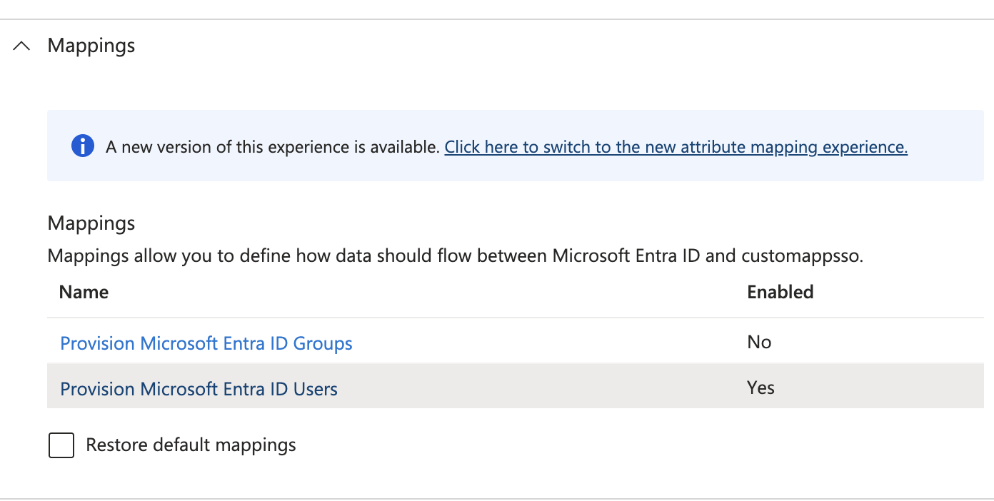
Task: Click the Restore default mappings label text
Action: 191,445
